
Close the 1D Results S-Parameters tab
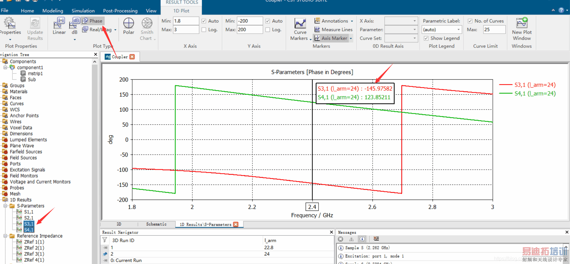236,224
